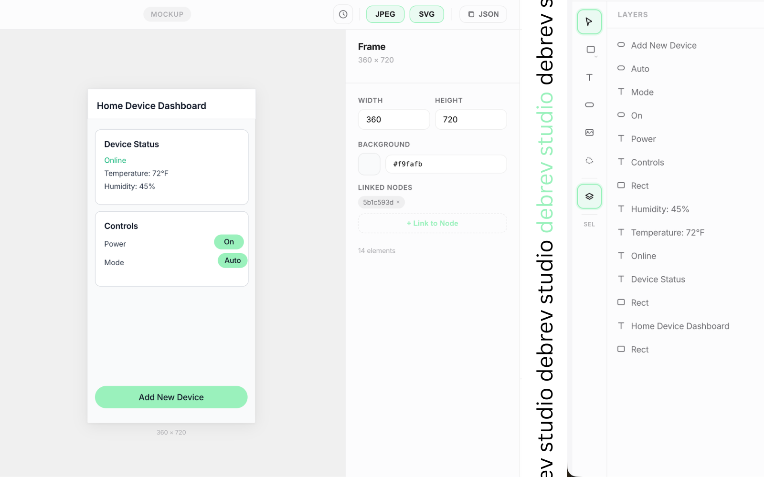Click the Frame heading in properties
The height and width of the screenshot is (477, 764).
pyautogui.click(x=371, y=47)
